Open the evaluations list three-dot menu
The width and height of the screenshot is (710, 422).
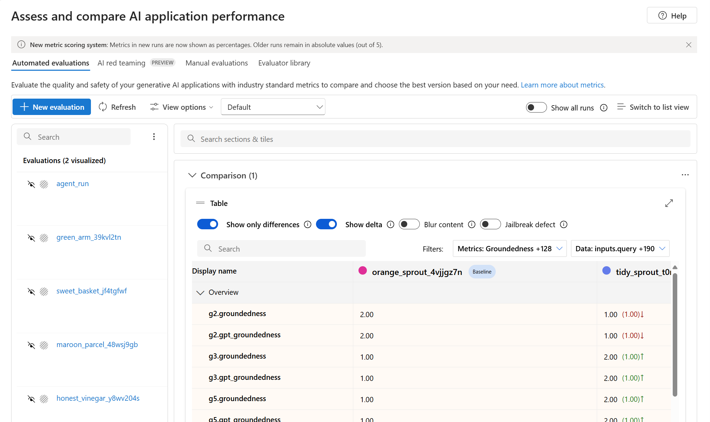154,137
